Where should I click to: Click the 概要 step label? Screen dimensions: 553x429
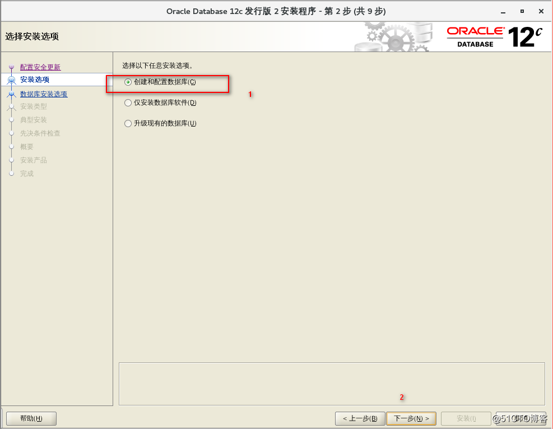point(27,147)
